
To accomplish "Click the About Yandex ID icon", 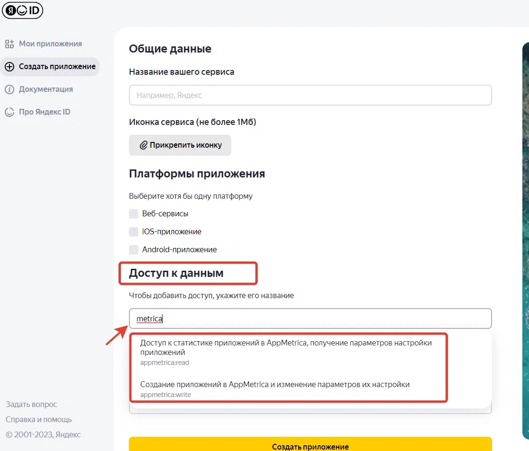I will (x=9, y=112).
